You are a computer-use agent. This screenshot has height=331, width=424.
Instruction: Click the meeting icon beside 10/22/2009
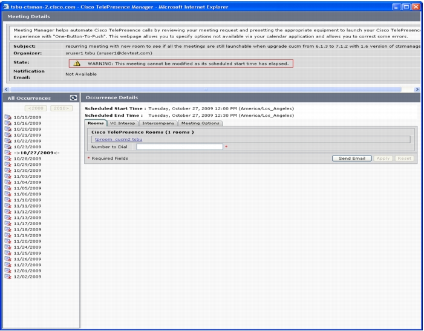pos(8,141)
